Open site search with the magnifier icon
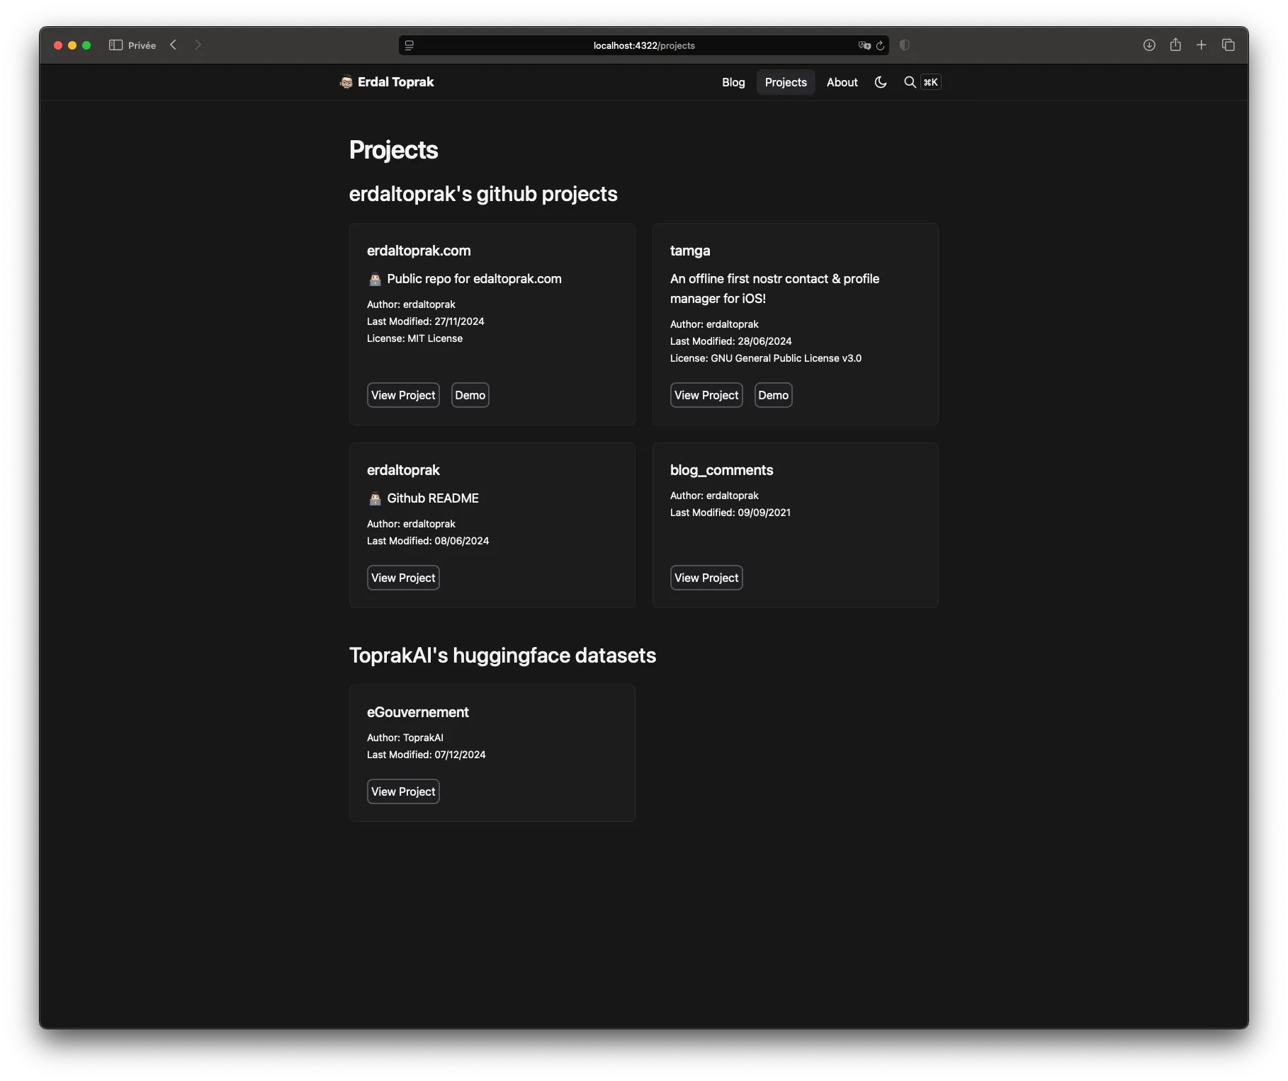1288x1081 pixels. tap(910, 82)
